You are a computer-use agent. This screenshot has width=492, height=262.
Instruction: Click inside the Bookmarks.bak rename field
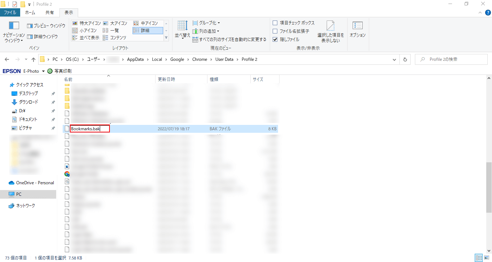click(x=90, y=129)
